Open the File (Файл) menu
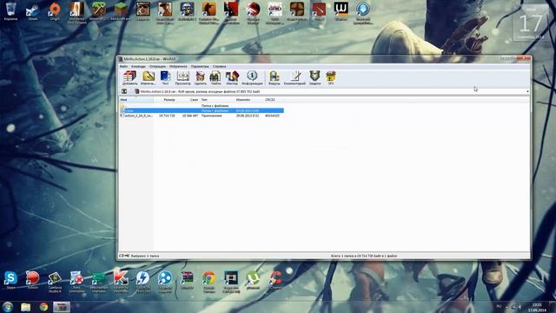The height and width of the screenshot is (313, 556). (123, 66)
